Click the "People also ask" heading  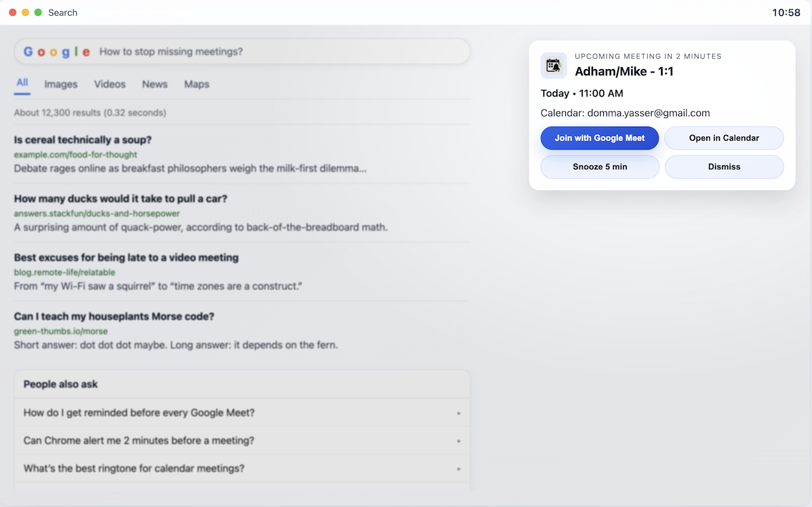pos(61,384)
